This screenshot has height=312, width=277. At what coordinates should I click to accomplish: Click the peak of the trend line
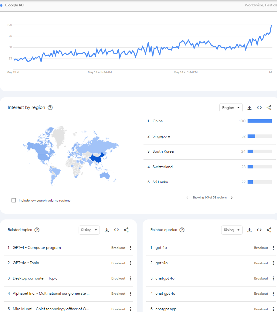click(x=272, y=25)
